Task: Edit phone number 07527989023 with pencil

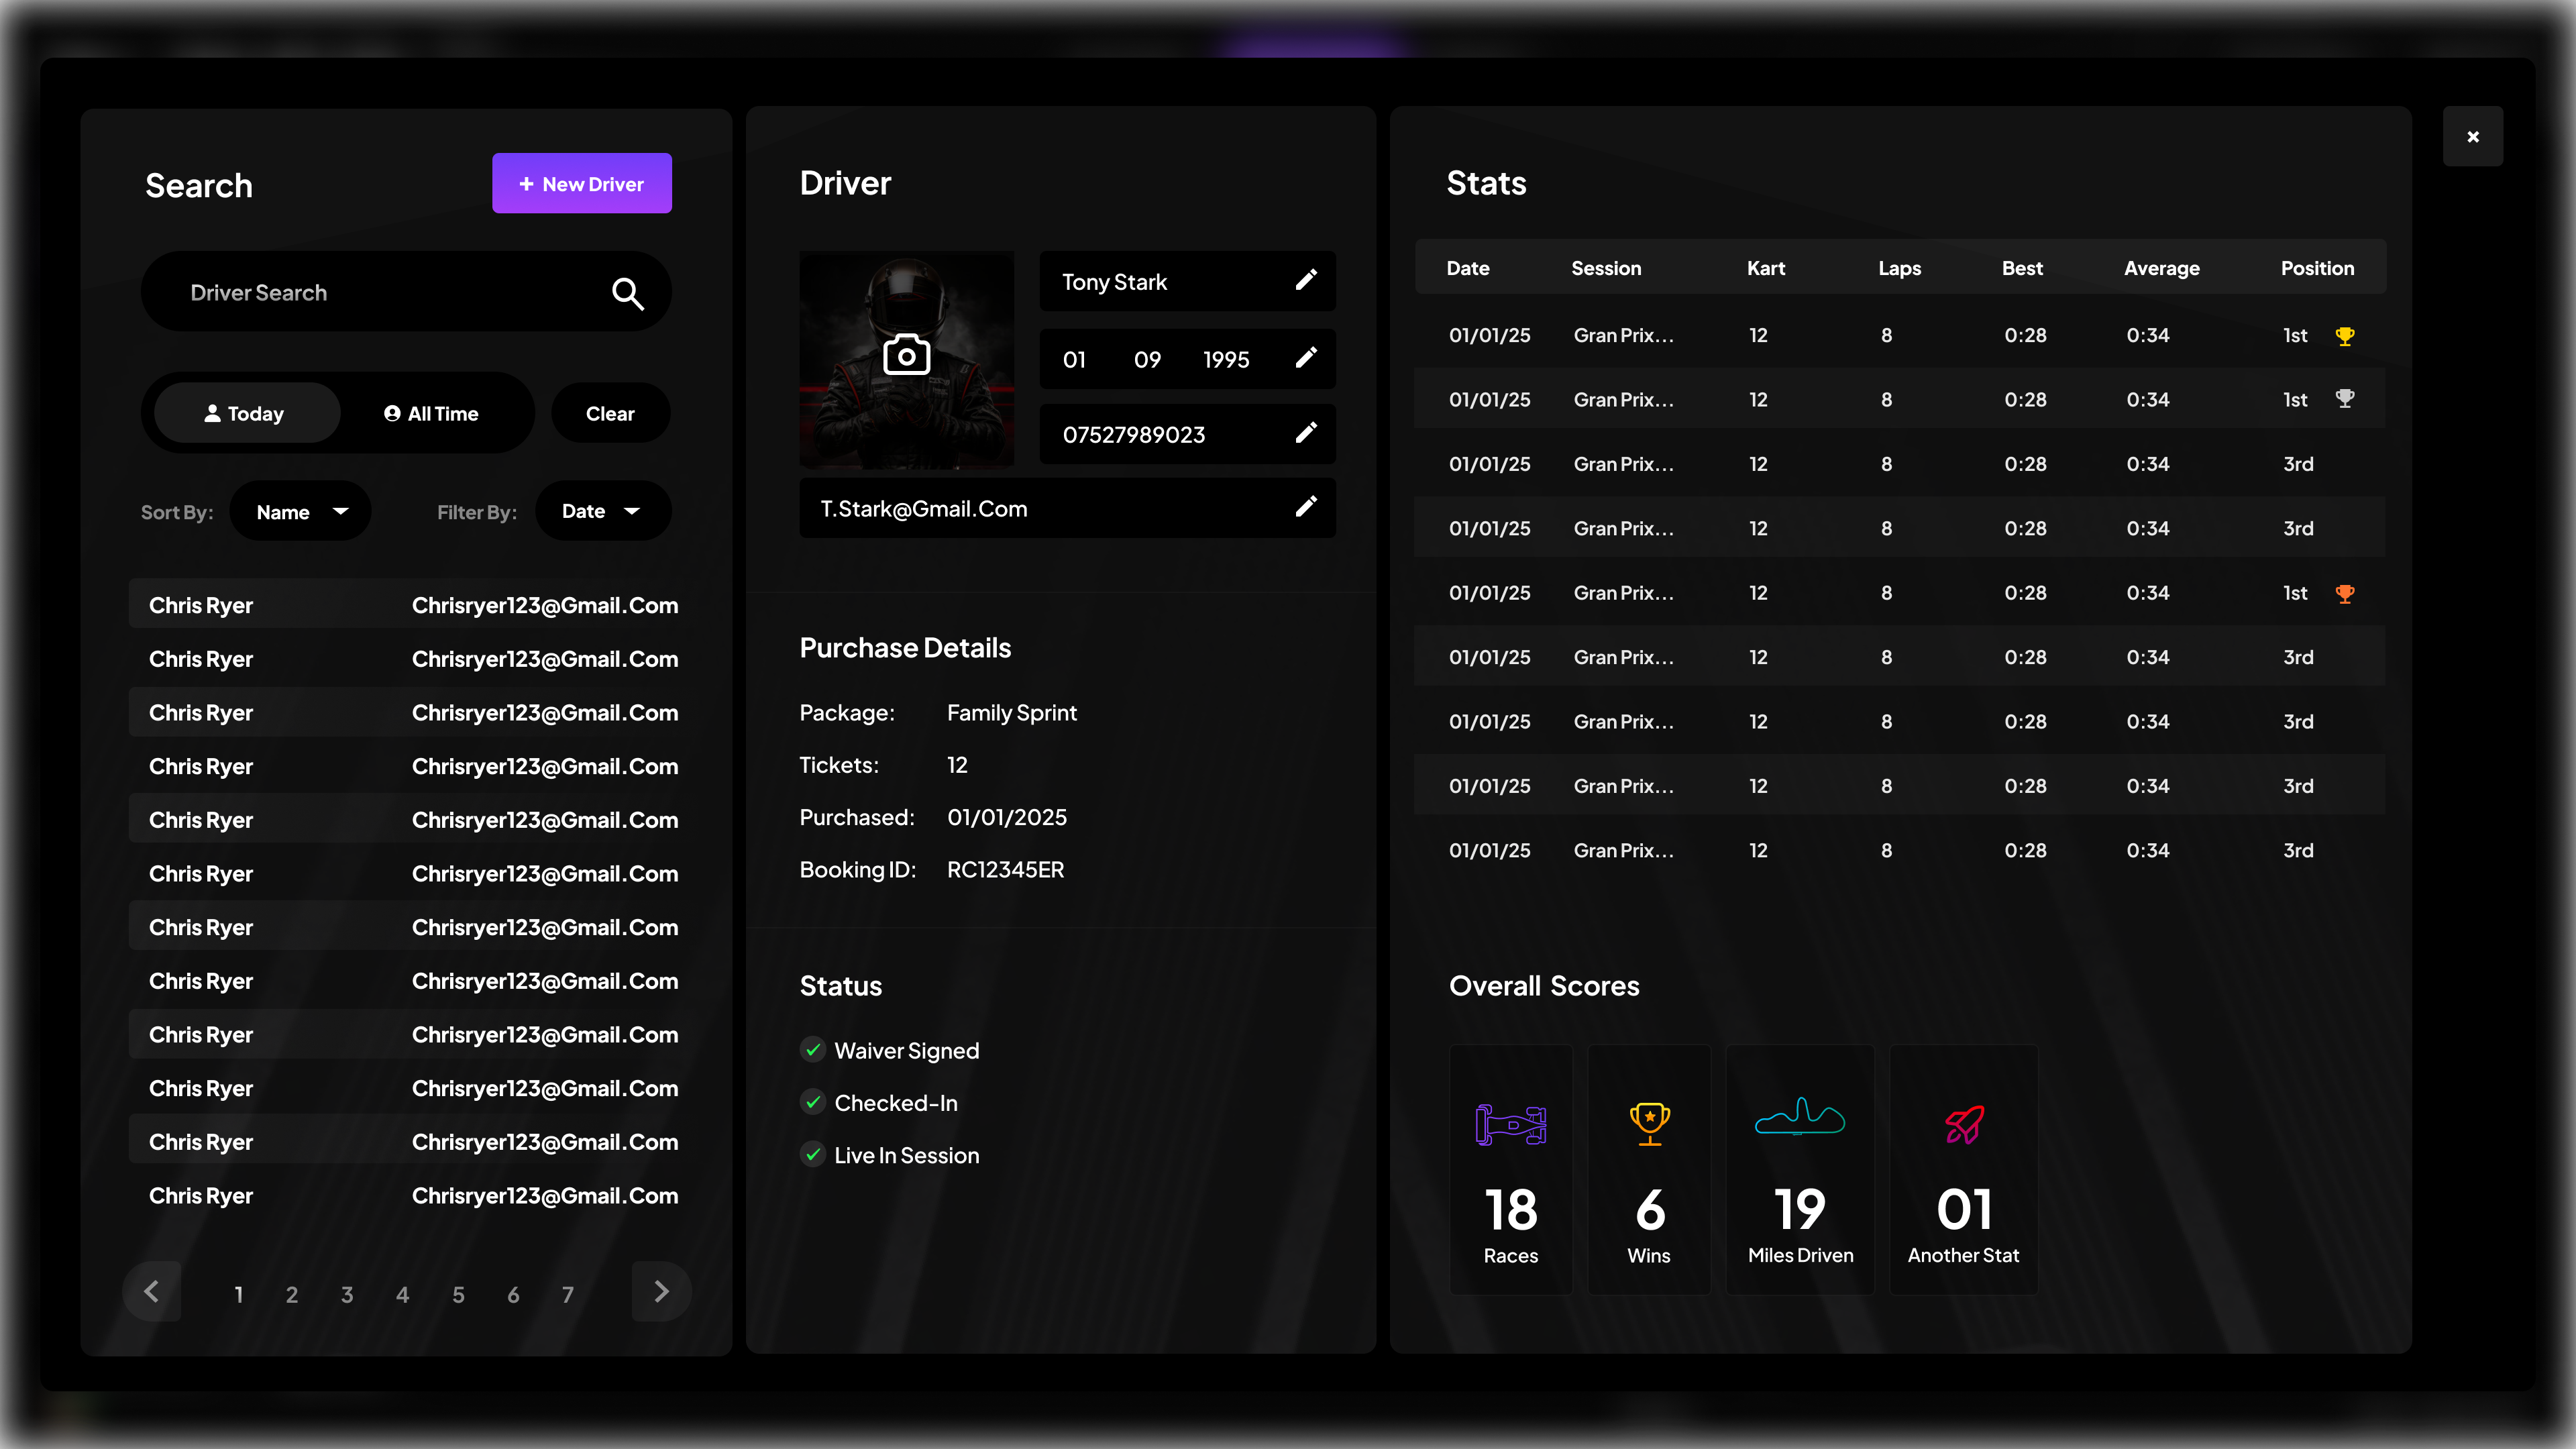Action: click(x=1306, y=433)
